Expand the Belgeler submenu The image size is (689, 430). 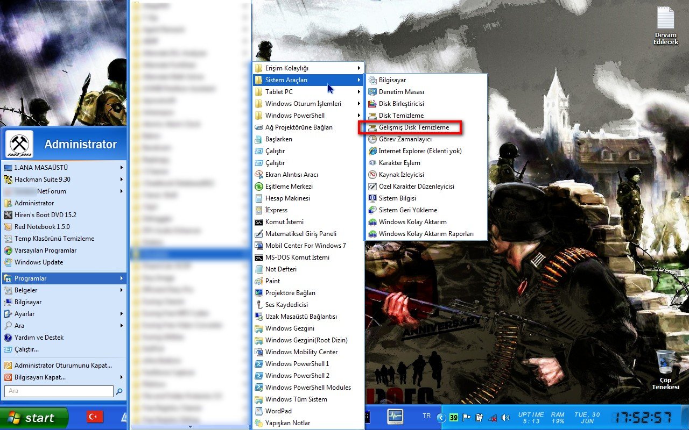[64, 290]
